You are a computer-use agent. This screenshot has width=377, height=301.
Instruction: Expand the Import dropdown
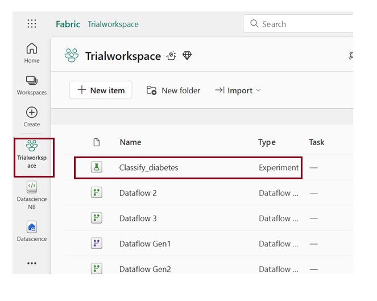coord(238,90)
